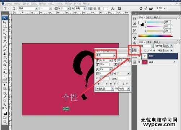This screenshot has width=181, height=130.
Task: Click text color swatch in Character panel
Action: (x=122, y=79)
